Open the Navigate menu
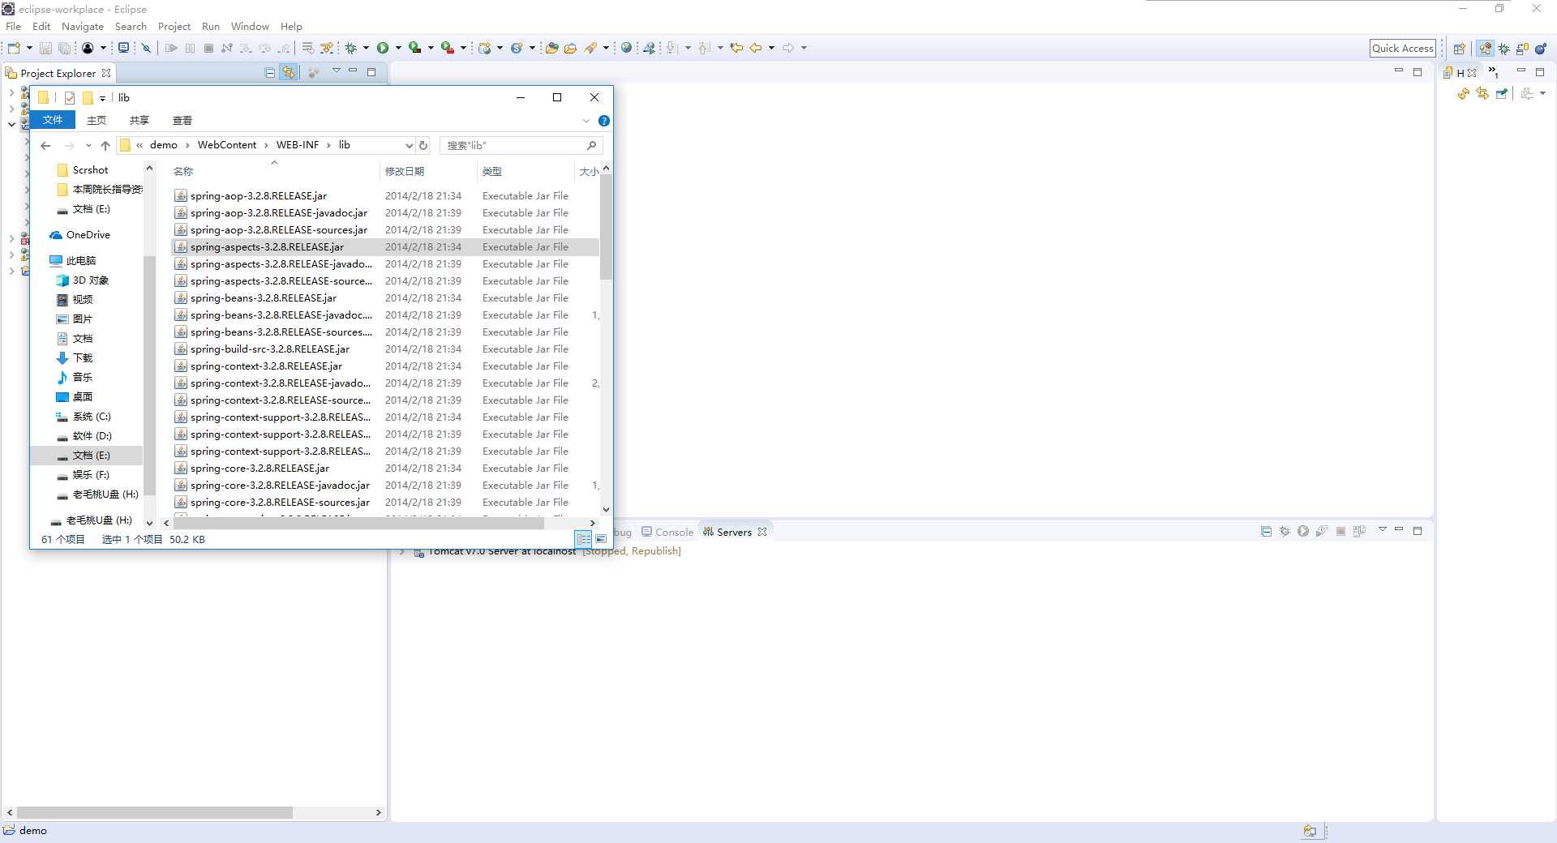The width and height of the screenshot is (1557, 843). pos(82,27)
